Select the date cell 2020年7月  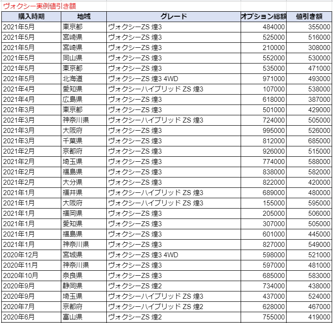(31, 307)
